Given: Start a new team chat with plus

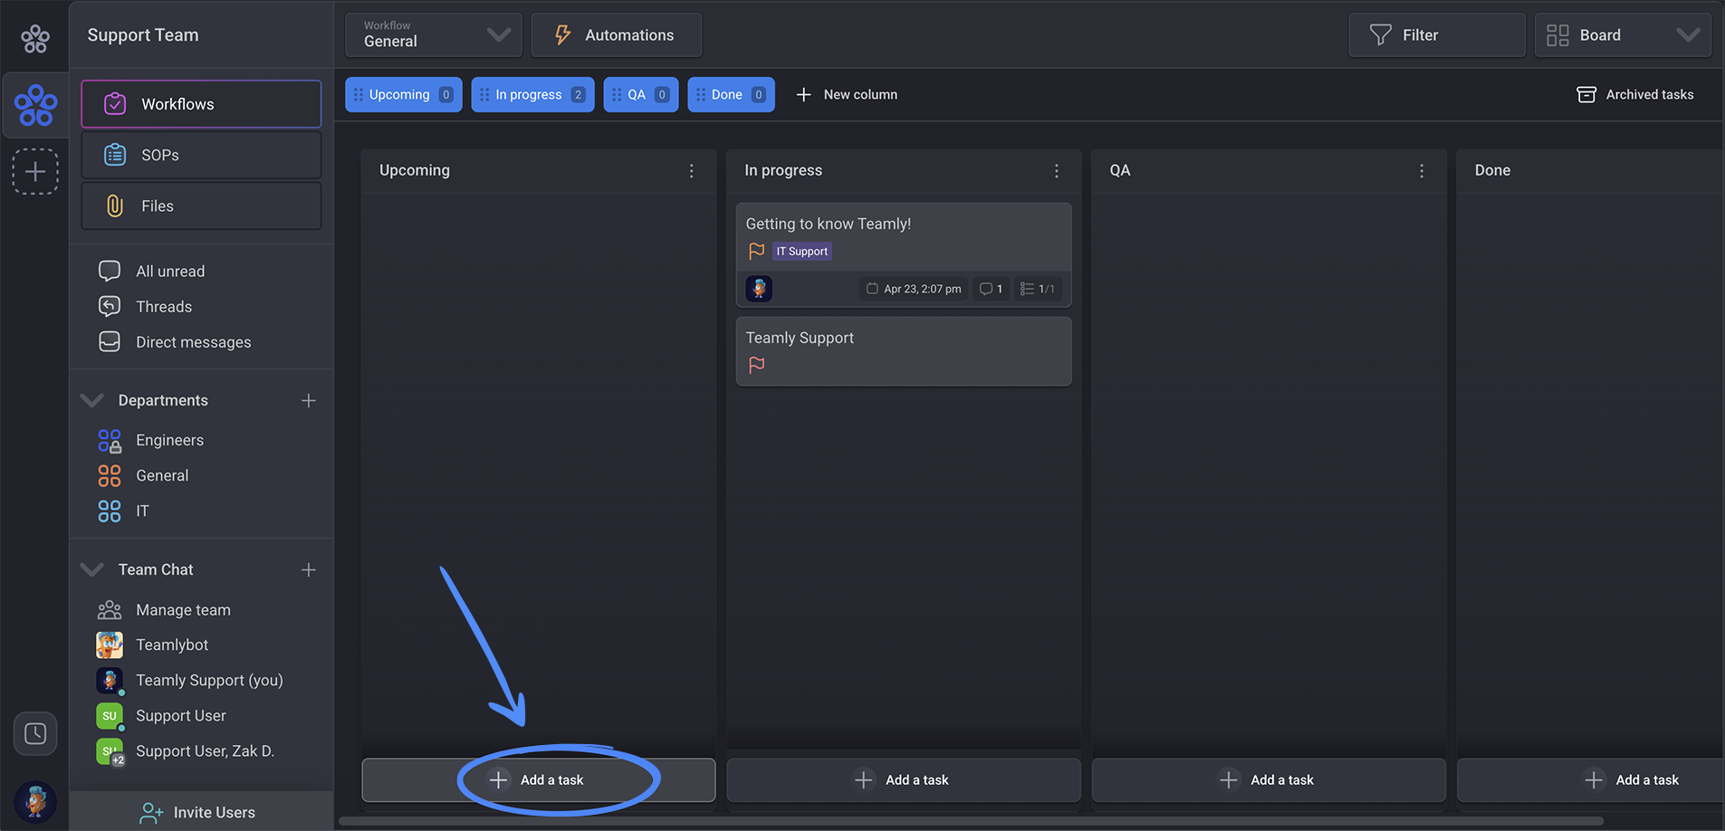Looking at the screenshot, I should coord(309,569).
